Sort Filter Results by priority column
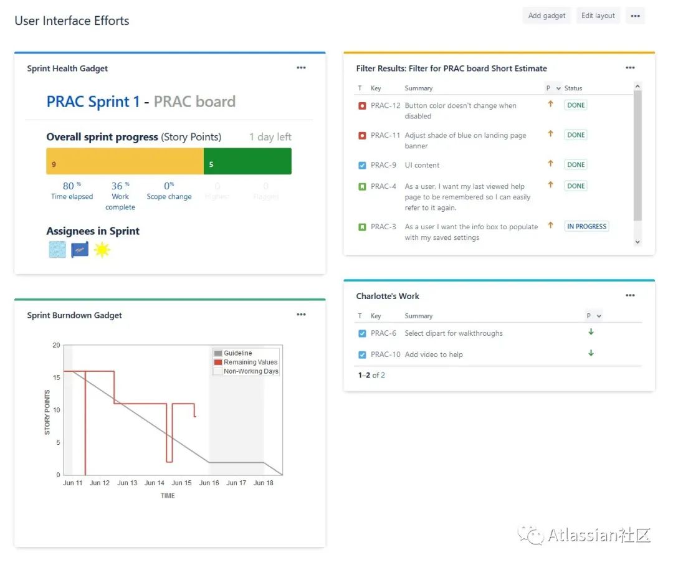The height and width of the screenshot is (565, 673). (x=553, y=88)
